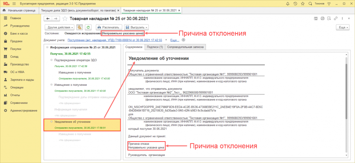This screenshot has width=355, height=163.
Task: Collapse the Подтверждение оператора ЭДО node
Action: click(x=52, y=60)
